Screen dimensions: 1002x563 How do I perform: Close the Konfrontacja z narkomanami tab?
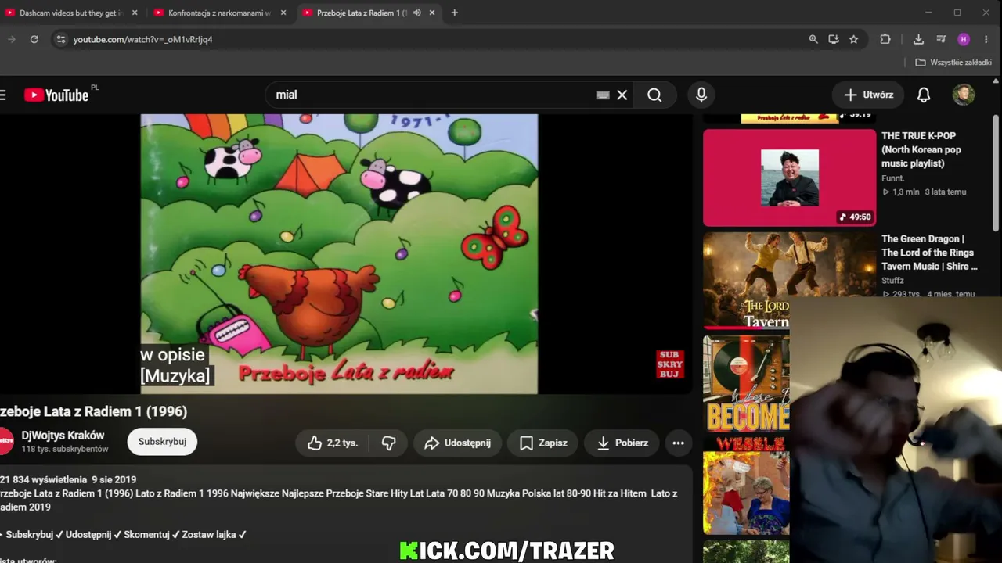coord(283,13)
